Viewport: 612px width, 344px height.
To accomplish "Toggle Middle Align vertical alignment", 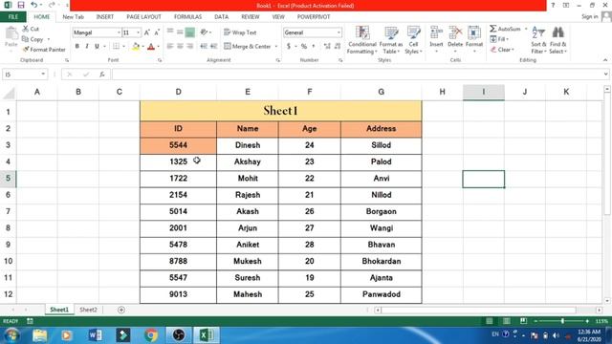I will 180,32.
